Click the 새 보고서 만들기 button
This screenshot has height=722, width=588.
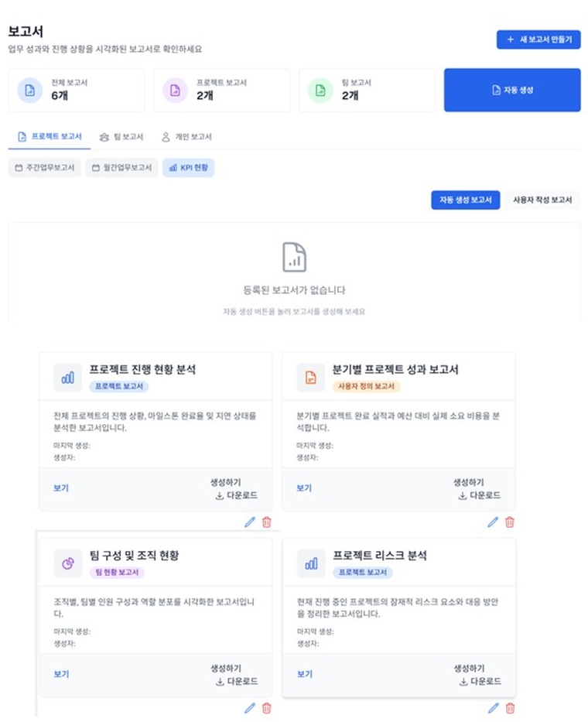(x=538, y=39)
